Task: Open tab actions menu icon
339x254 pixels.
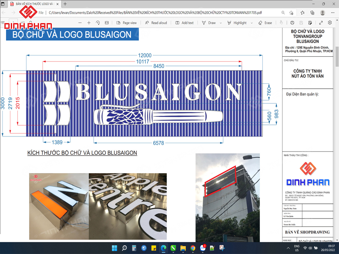Action: point(3,4)
